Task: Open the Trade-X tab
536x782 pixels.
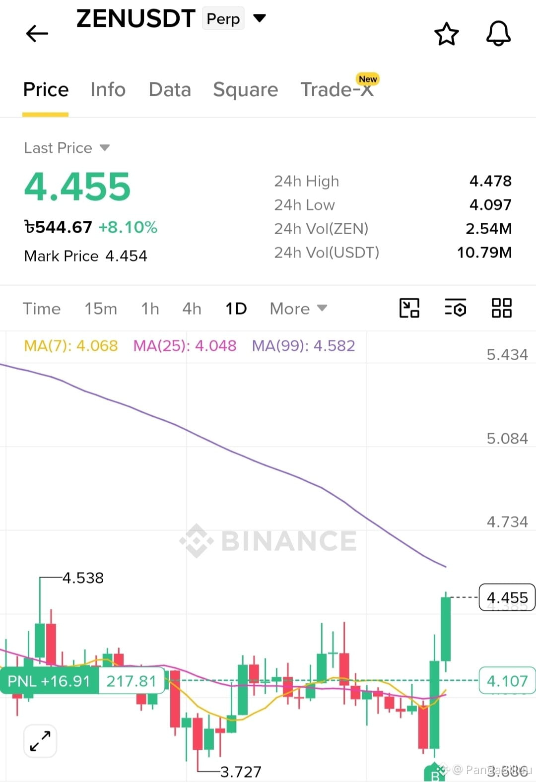Action: (x=337, y=90)
